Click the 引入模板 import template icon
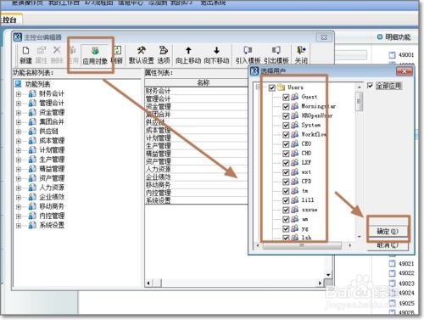This screenshot has height=320, width=424. [x=248, y=51]
